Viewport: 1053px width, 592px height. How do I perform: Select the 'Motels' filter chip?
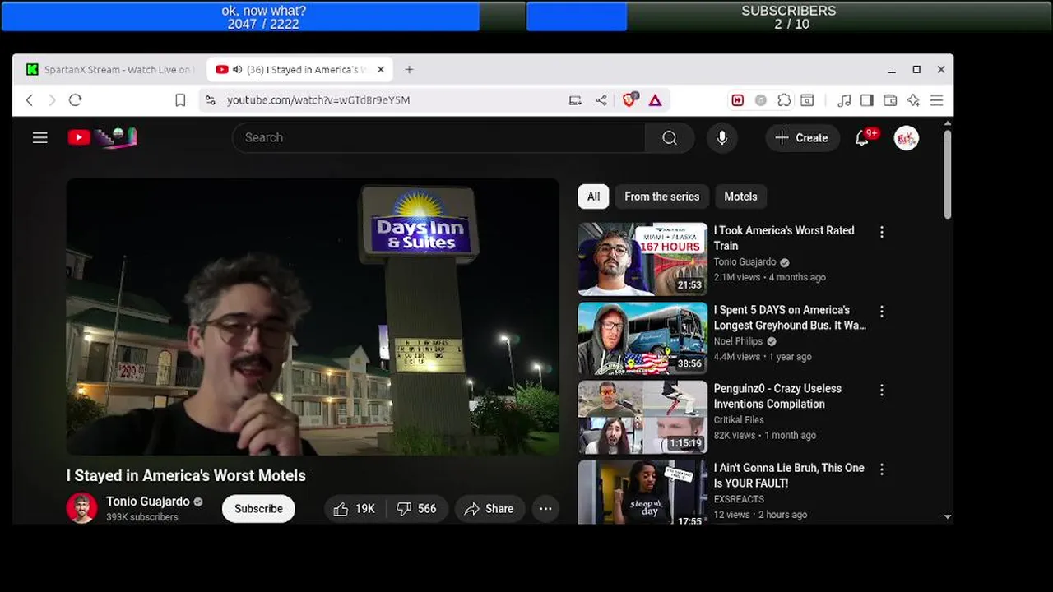(x=740, y=197)
